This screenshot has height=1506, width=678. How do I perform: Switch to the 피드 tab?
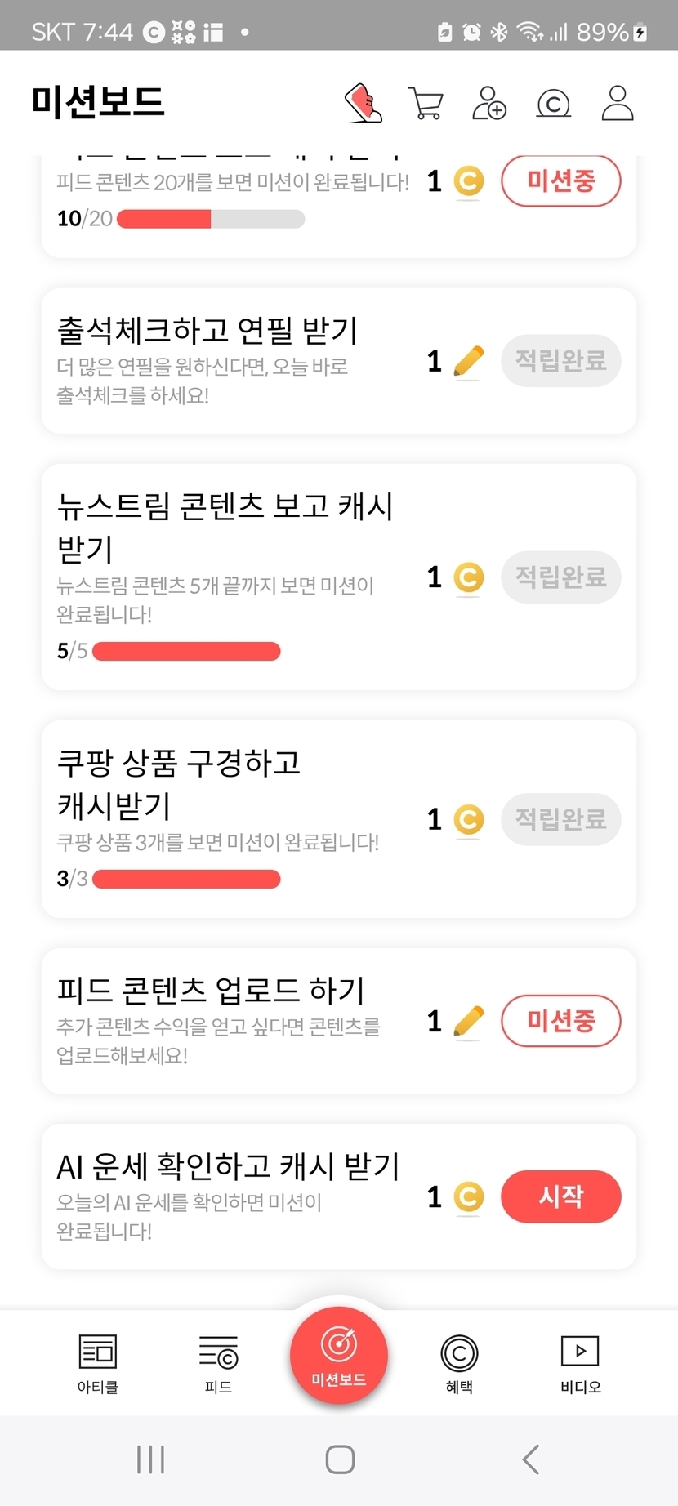tap(218, 1364)
